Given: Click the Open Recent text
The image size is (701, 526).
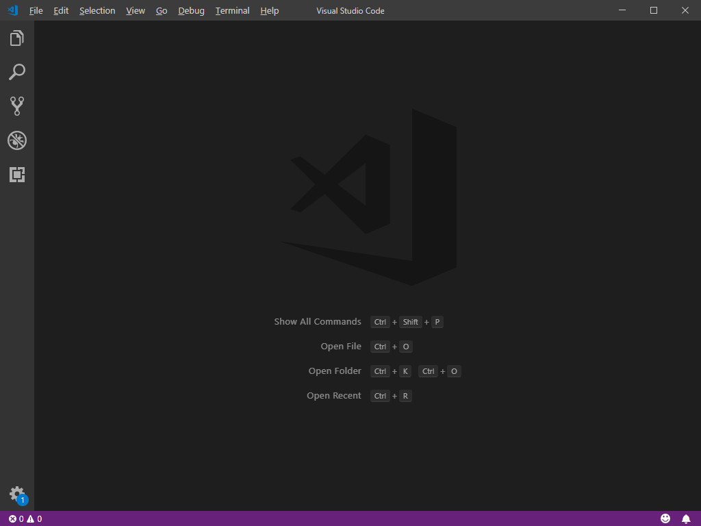Looking at the screenshot, I should tap(333, 395).
